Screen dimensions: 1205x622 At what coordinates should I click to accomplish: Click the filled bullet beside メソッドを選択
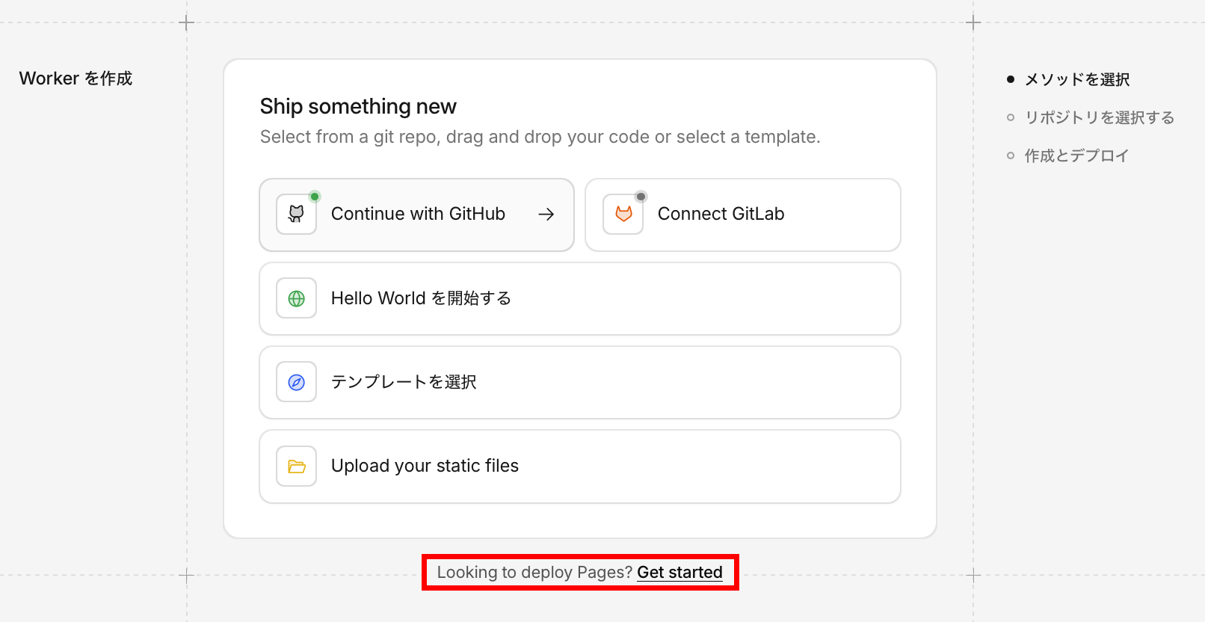click(x=1011, y=79)
